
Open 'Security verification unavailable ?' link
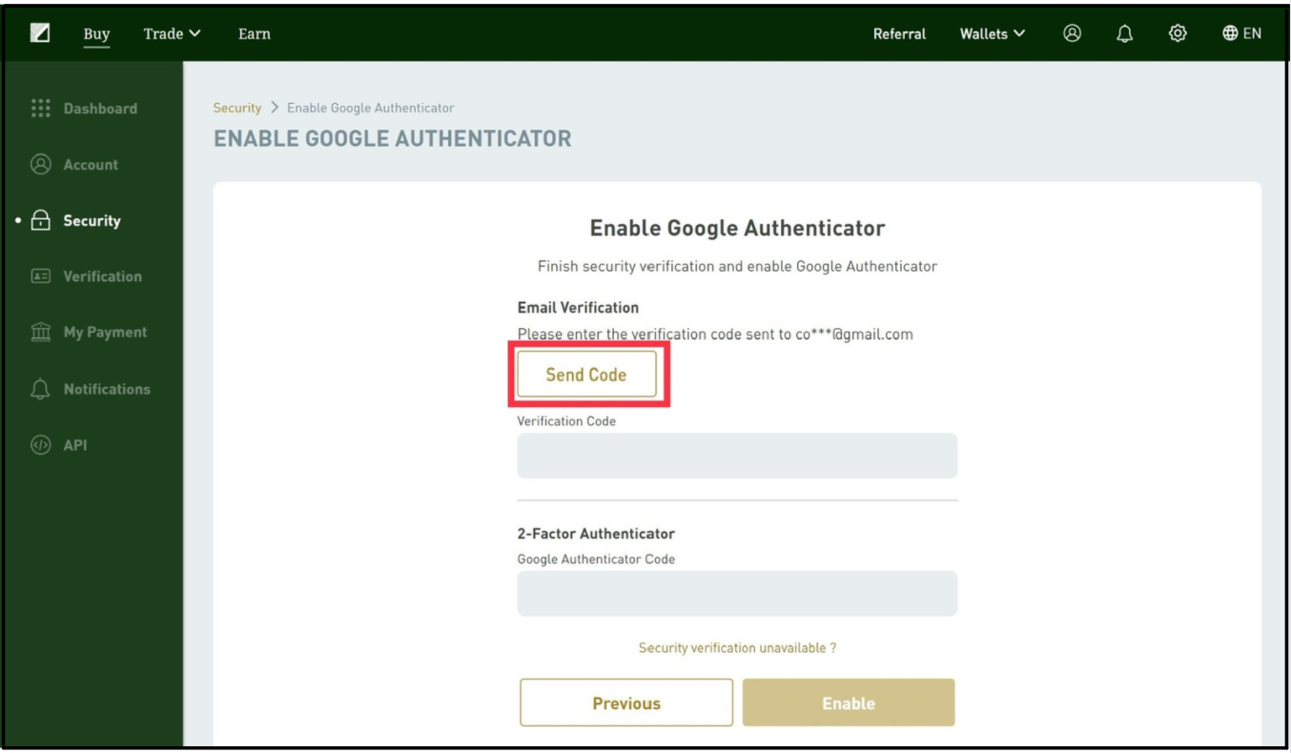737,647
